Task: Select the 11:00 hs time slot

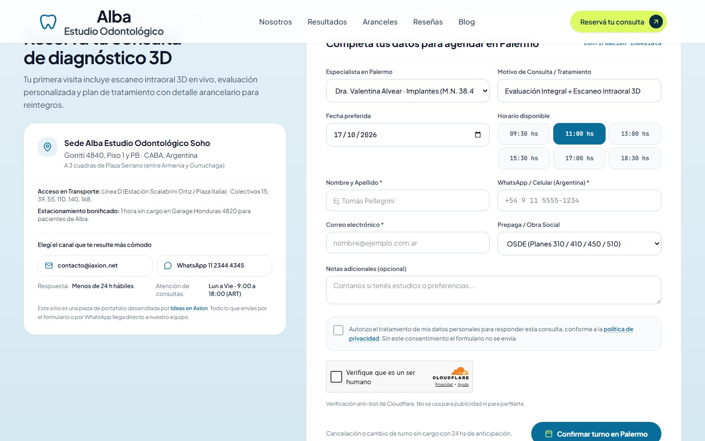Action: point(580,134)
